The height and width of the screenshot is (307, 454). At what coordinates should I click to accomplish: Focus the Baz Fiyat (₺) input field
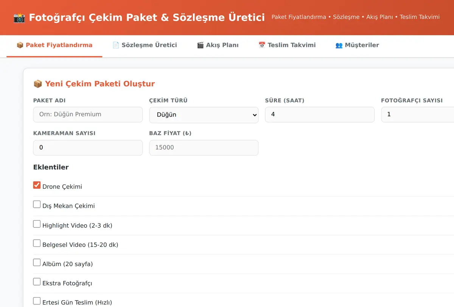coord(204,148)
